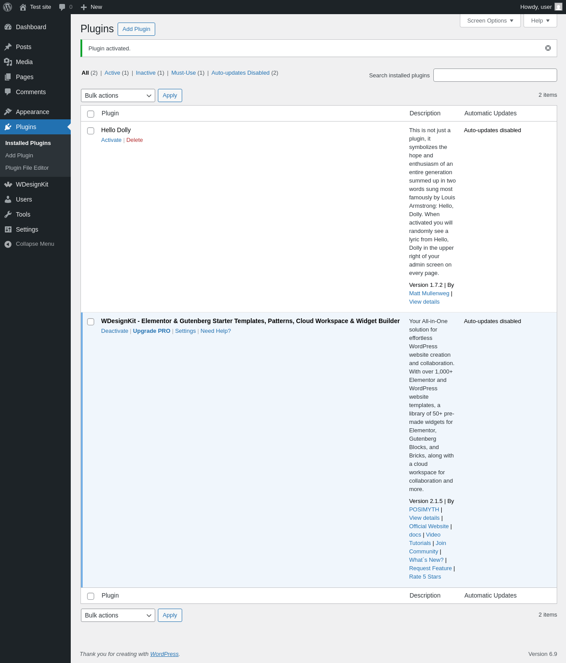Open the Dashboard gauge icon
Screen dimensions: 566x663
[x=8, y=27]
